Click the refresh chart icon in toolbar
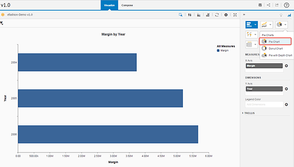294x167 pixels. (x=217, y=15)
